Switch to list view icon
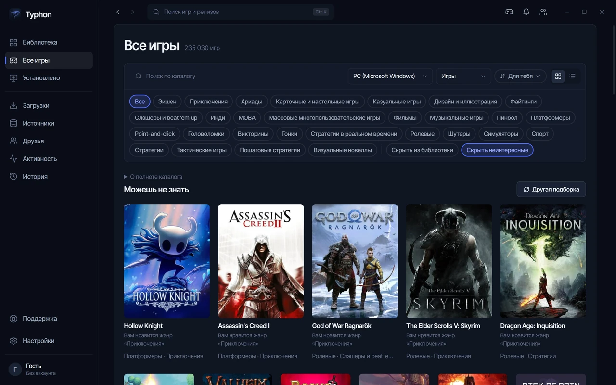Screen dimensions: 616x385 point(573,76)
